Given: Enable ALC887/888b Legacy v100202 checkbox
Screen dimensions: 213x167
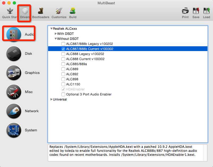Looking at the screenshot, I should tap(63, 44).
